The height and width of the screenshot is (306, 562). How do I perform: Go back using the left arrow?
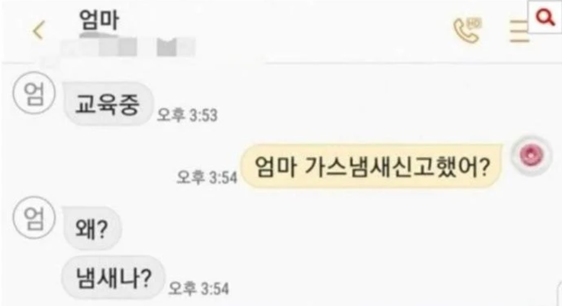[x=38, y=30]
